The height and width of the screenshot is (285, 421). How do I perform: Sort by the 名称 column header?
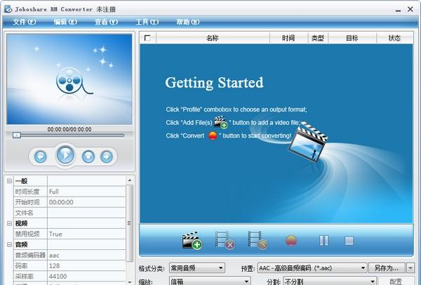pyautogui.click(x=213, y=38)
